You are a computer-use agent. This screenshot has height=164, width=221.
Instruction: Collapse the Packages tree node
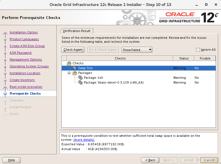[69, 73]
